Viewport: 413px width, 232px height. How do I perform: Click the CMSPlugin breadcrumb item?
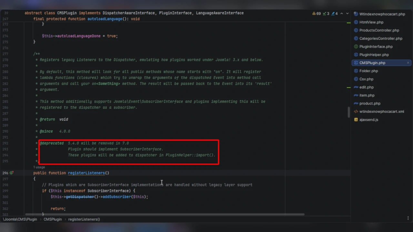click(x=53, y=219)
